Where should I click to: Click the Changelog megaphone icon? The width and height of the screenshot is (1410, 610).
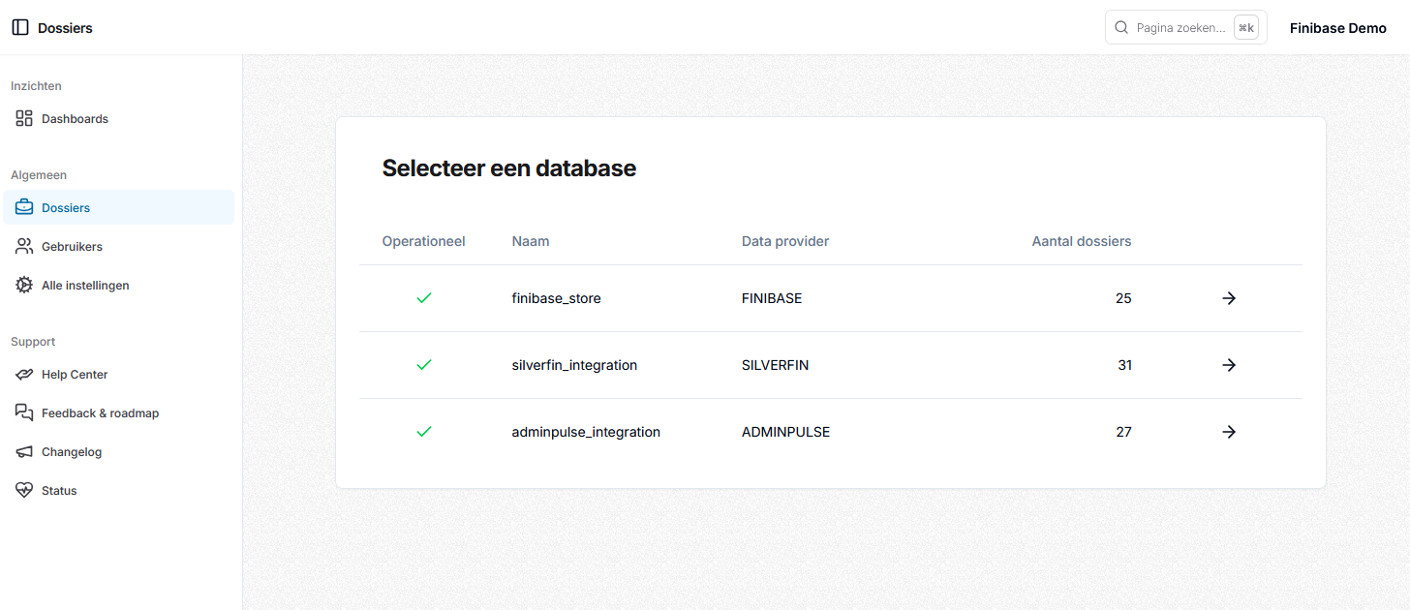(x=24, y=451)
